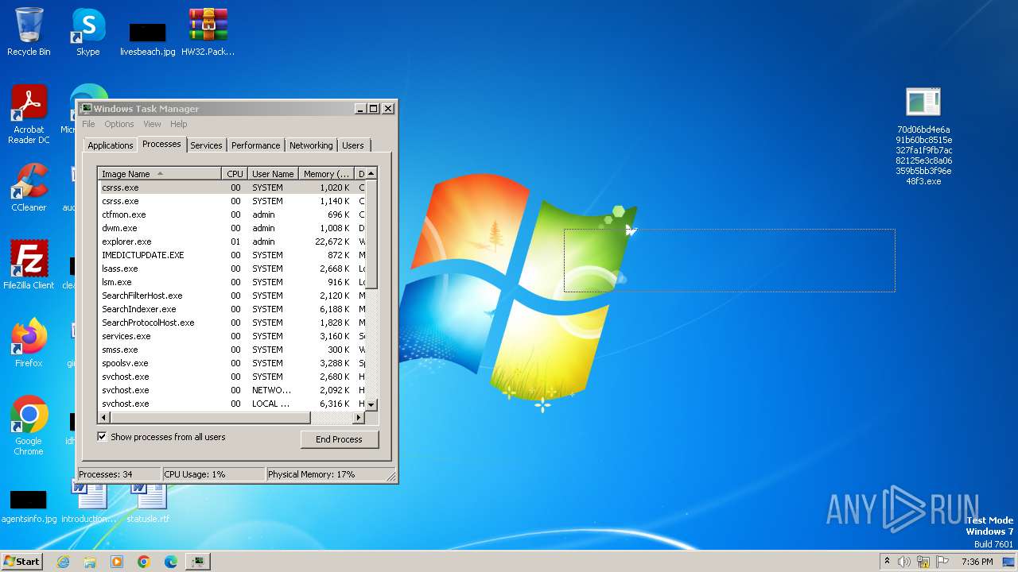The image size is (1018, 572).
Task: Select the livesbeach.jpg desktop file
Action: tap(147, 38)
